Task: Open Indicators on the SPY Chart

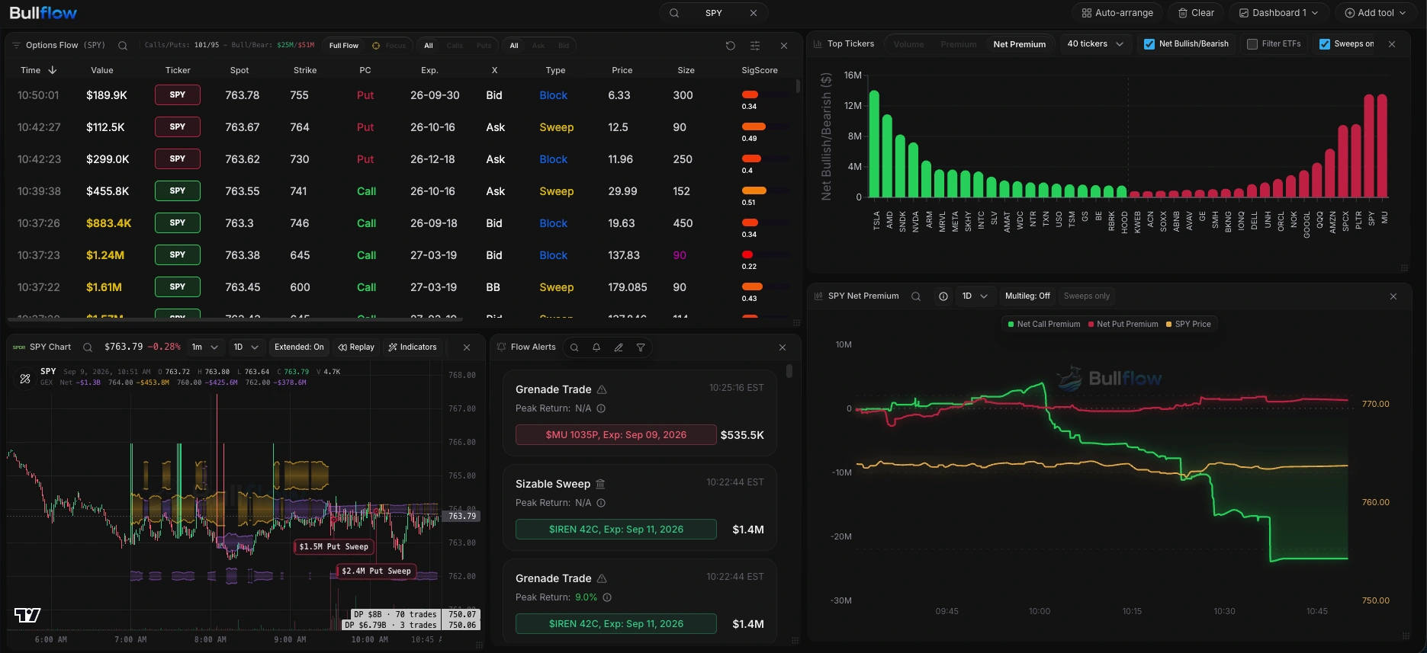Action: (413, 347)
